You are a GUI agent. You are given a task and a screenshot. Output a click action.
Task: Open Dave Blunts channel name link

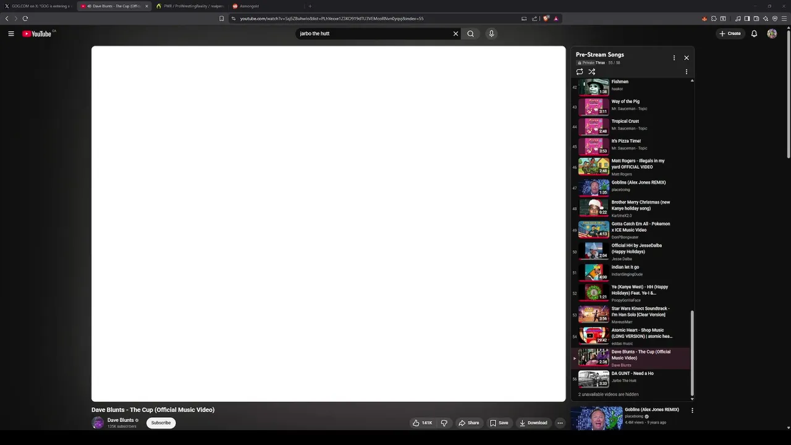pos(121,420)
